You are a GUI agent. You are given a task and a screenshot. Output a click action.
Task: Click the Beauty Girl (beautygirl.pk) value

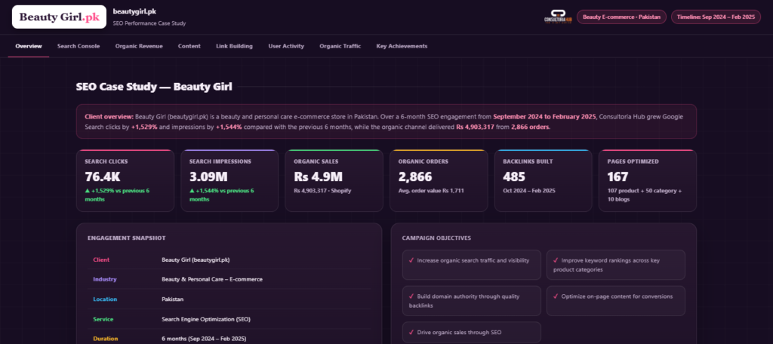point(196,260)
